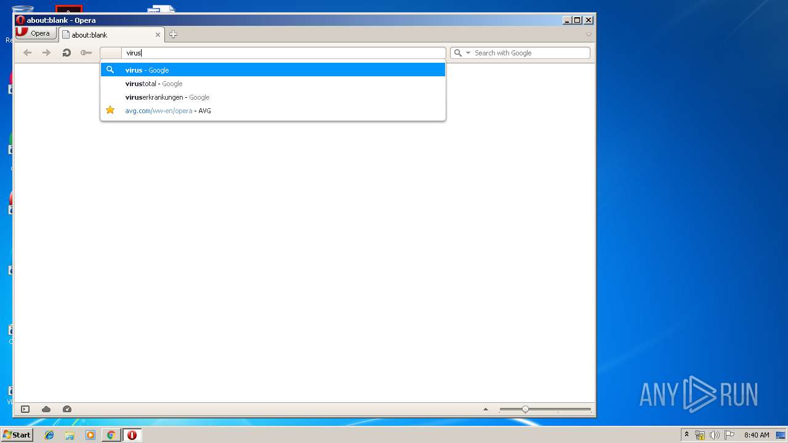Open Windows Explorer from taskbar
The height and width of the screenshot is (443, 788).
70,435
